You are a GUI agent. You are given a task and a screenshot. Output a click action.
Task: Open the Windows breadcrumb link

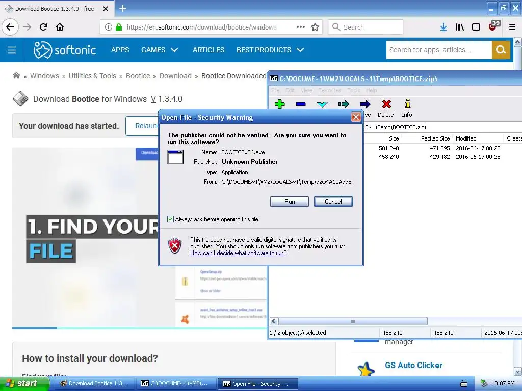(44, 76)
